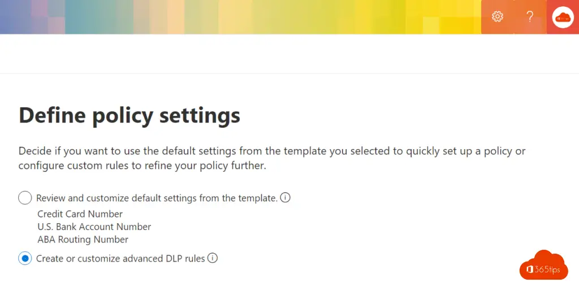Click the ABA Routing Number entry
The image size is (579, 300).
coord(83,239)
